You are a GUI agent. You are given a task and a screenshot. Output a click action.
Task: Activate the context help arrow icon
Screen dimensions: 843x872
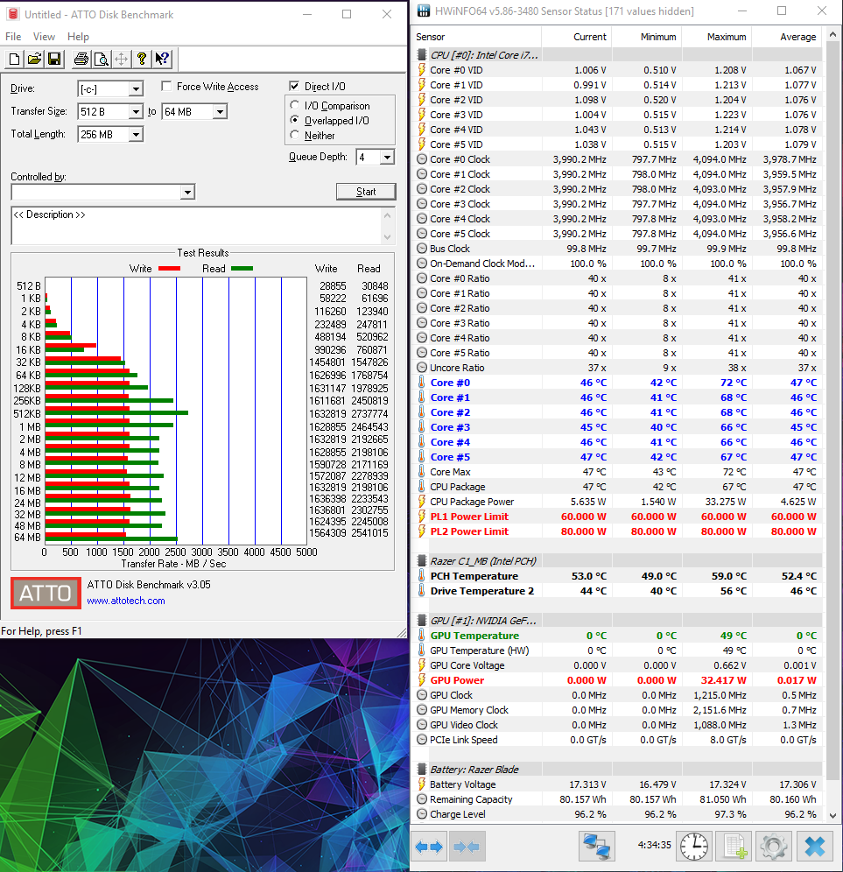coord(162,59)
